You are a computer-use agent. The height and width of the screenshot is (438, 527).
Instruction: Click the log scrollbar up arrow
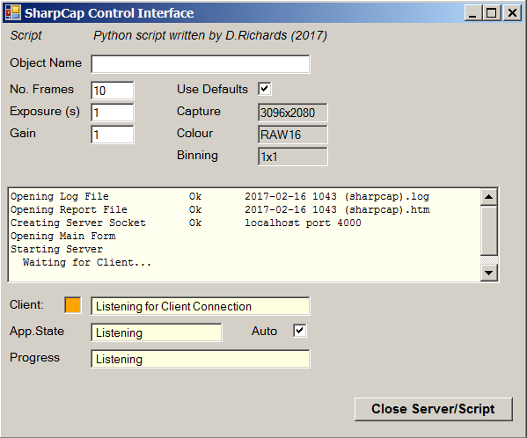[488, 197]
